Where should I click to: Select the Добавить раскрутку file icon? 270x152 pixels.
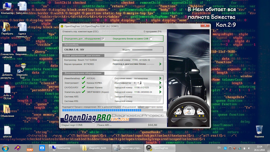(x=7, y=71)
